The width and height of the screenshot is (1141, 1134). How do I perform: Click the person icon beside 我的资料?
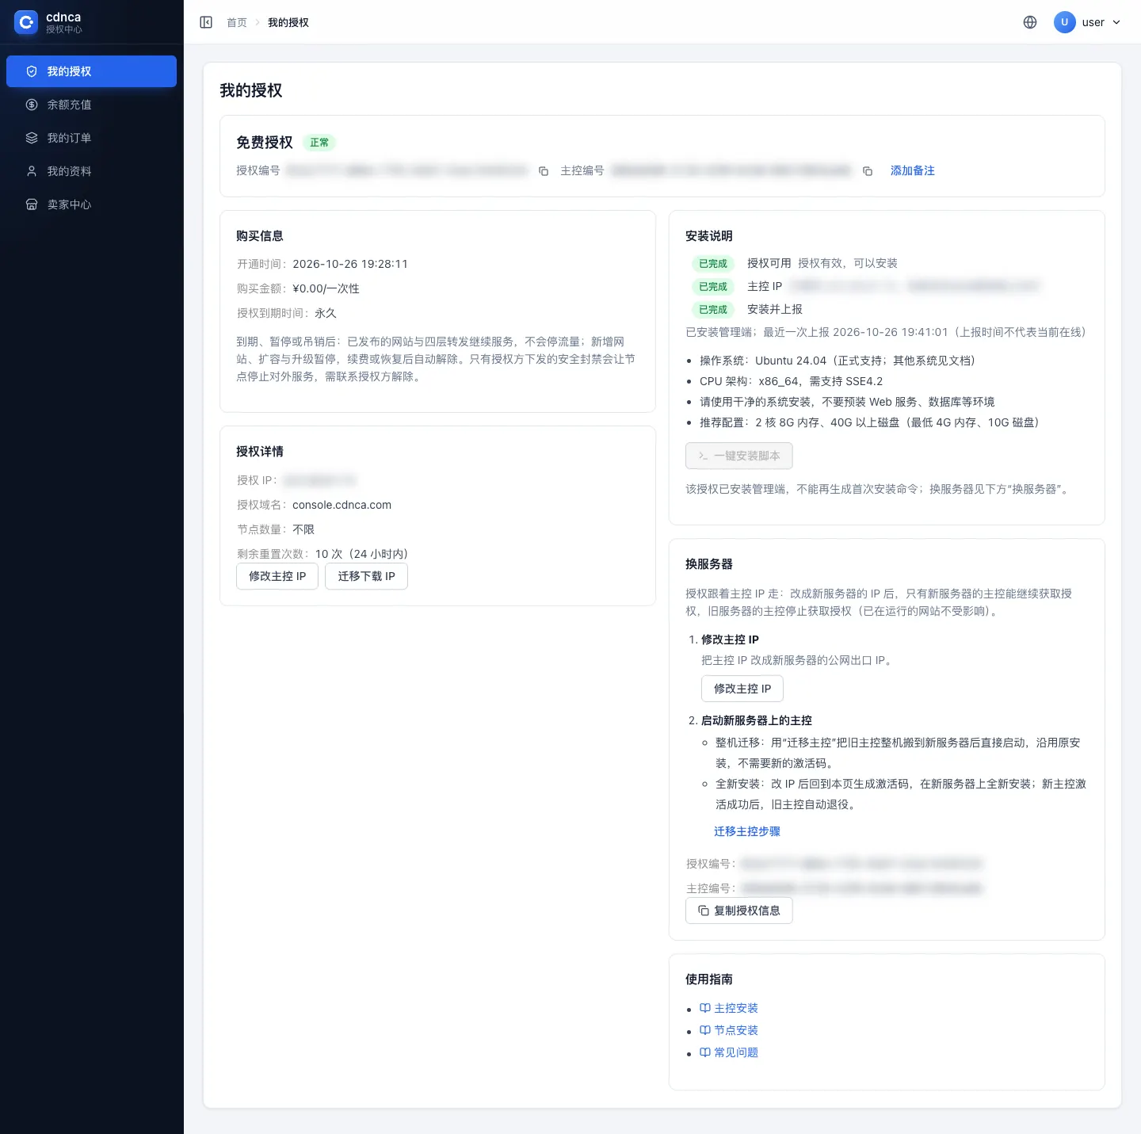32,171
